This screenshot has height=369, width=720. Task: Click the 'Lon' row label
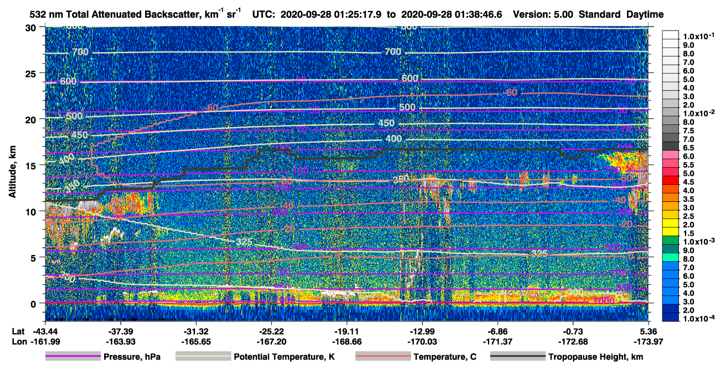18,342
